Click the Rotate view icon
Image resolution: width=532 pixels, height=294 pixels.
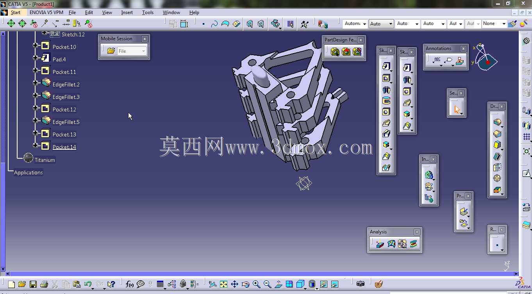245,284
